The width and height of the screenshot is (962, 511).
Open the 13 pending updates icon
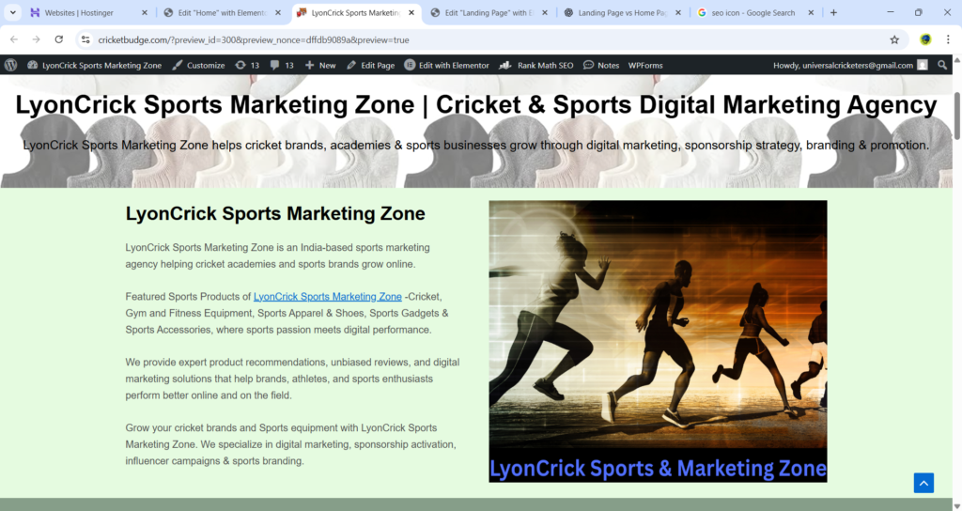point(240,65)
